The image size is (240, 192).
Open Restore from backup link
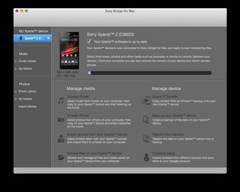[168, 134]
